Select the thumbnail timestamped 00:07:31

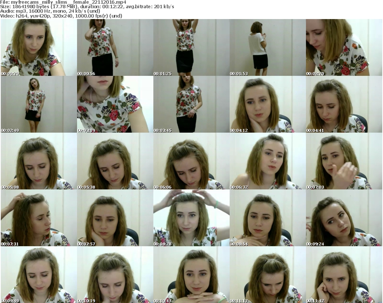pos(39,218)
